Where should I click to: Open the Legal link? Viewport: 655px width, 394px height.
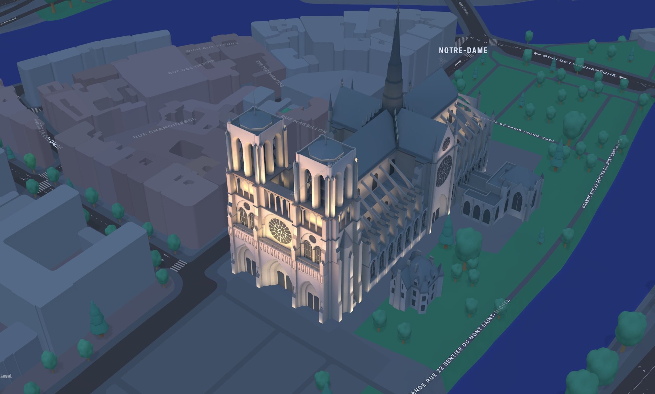point(6,376)
